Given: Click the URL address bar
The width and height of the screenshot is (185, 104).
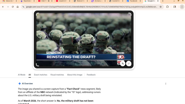Looking at the screenshot, I should tap(91, 7).
